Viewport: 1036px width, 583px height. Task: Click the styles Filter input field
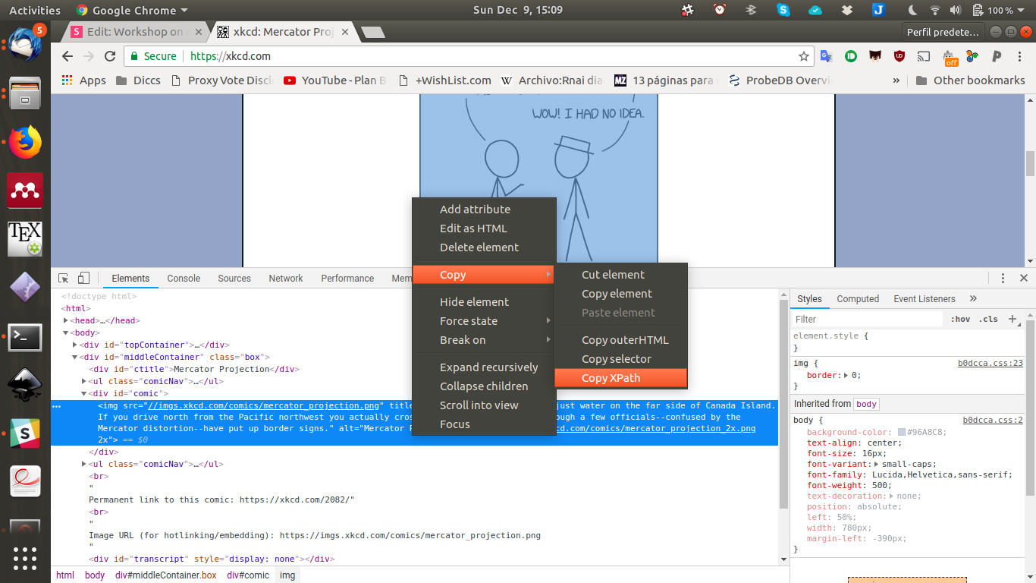pyautogui.click(x=867, y=320)
